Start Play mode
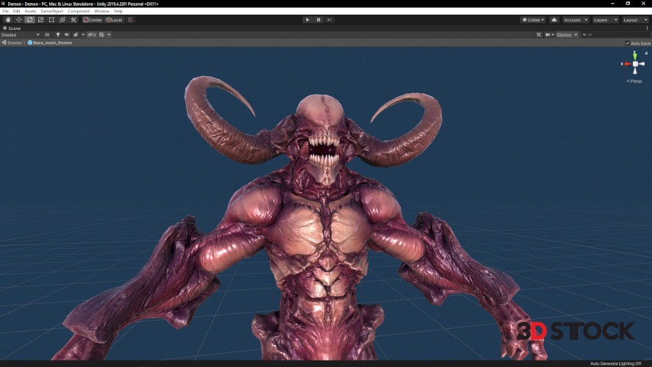The height and width of the screenshot is (367, 652). (308, 20)
